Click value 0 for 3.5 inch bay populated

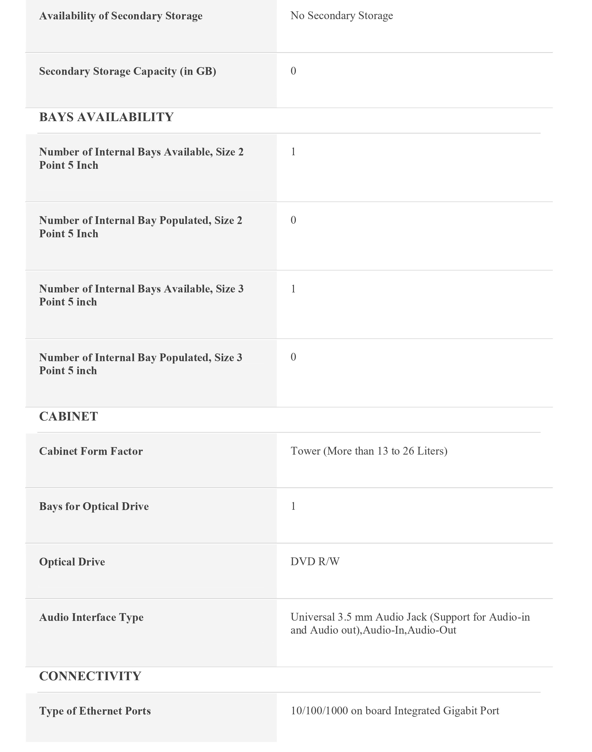(293, 357)
